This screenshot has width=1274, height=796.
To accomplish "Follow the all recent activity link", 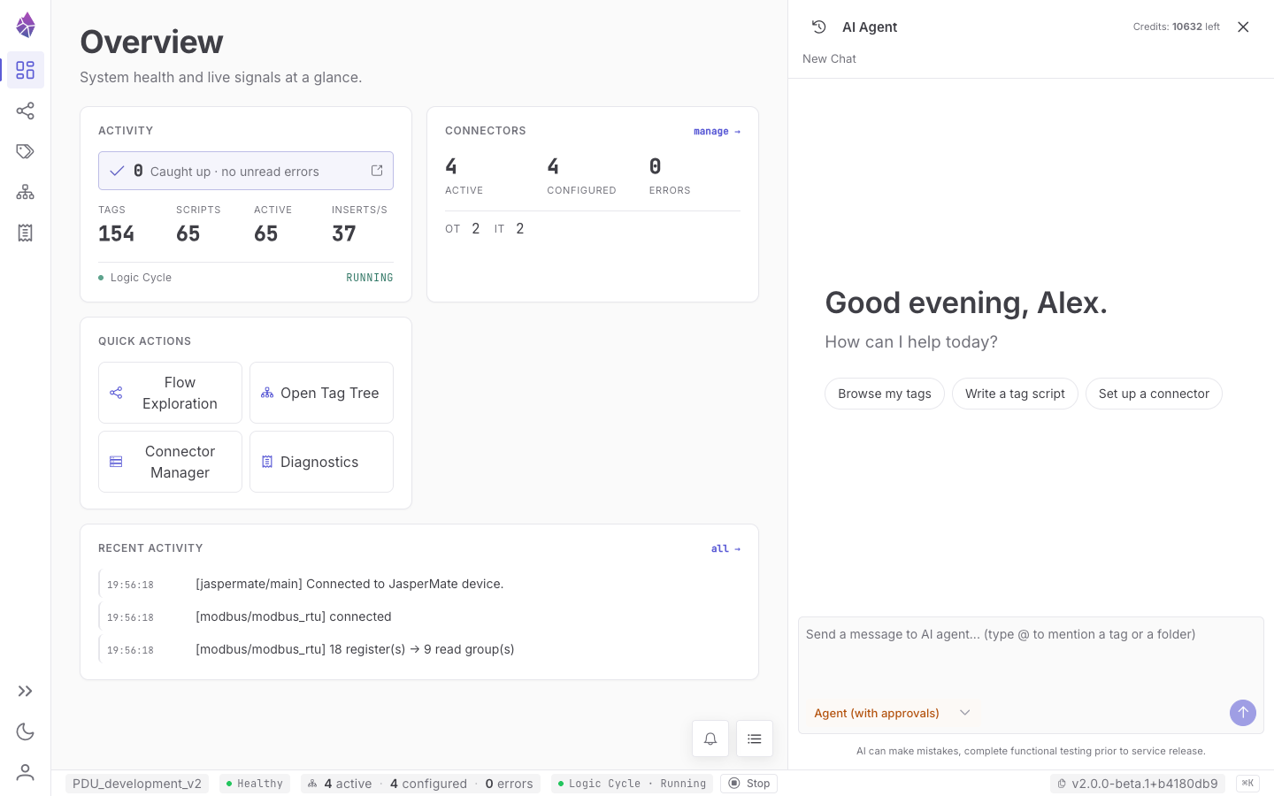I will pyautogui.click(x=725, y=548).
